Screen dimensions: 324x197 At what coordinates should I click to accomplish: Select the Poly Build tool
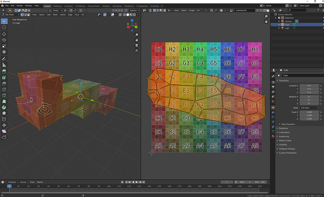[4, 101]
